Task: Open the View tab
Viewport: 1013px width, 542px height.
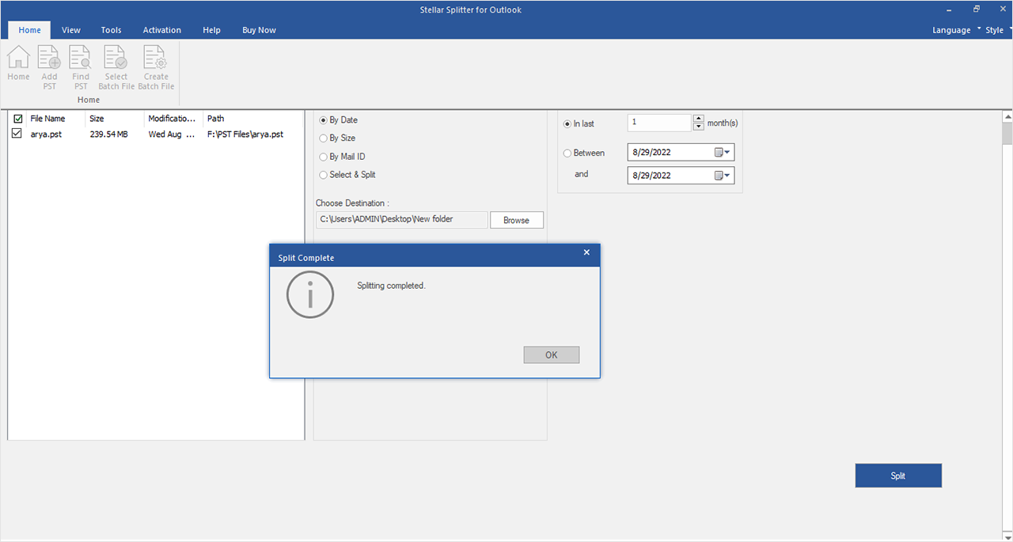Action: [x=71, y=30]
